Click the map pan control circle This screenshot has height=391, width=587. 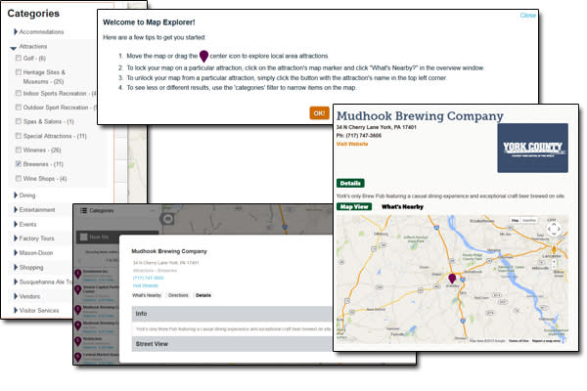click(554, 229)
